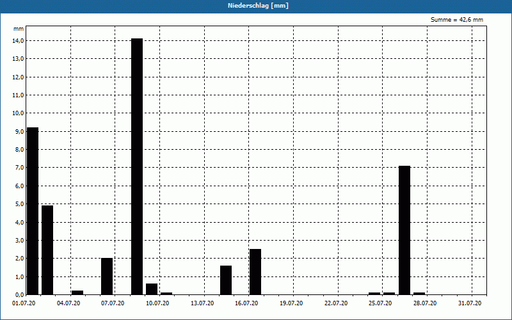Viewport: 512px width, 320px height.
Task: Select the 2,5 mm bar at 16.07.20
Action: (x=255, y=272)
